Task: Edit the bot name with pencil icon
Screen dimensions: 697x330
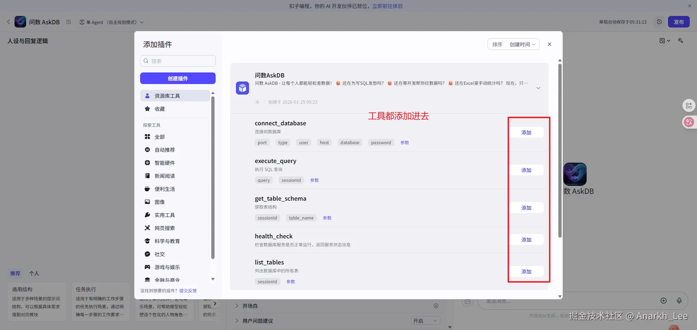Action: 69,22
